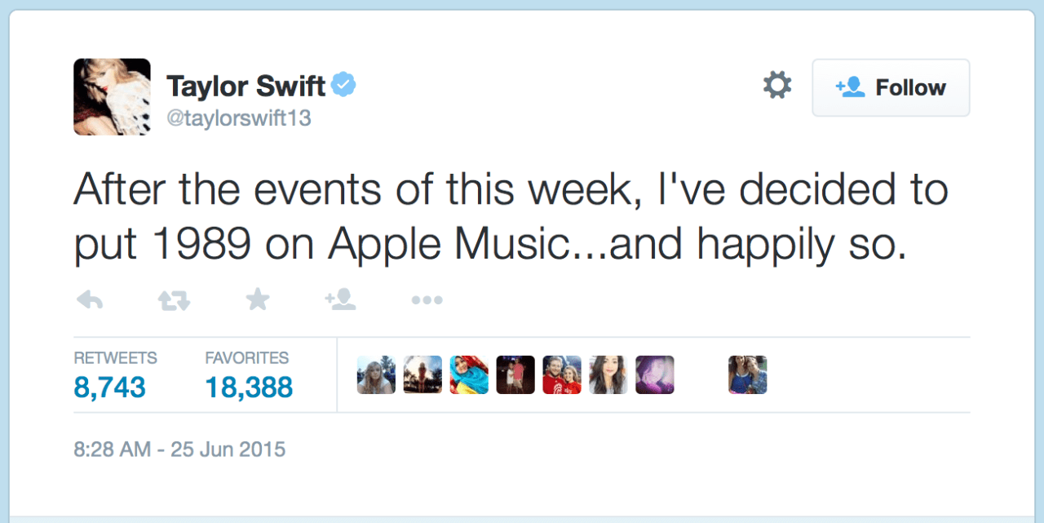Open the gear settings dropdown

click(776, 86)
